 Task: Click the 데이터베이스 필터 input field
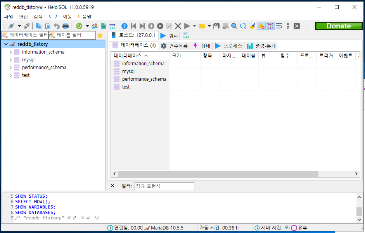point(25,35)
